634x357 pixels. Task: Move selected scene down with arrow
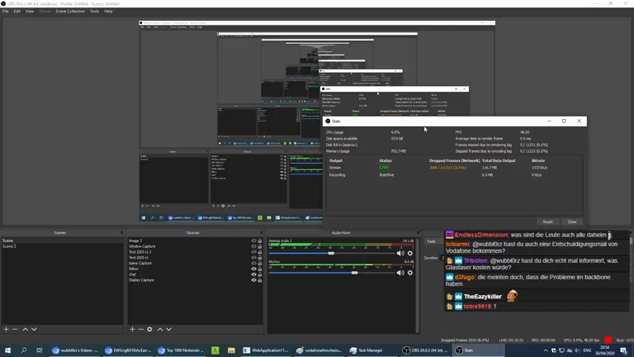tap(34, 329)
